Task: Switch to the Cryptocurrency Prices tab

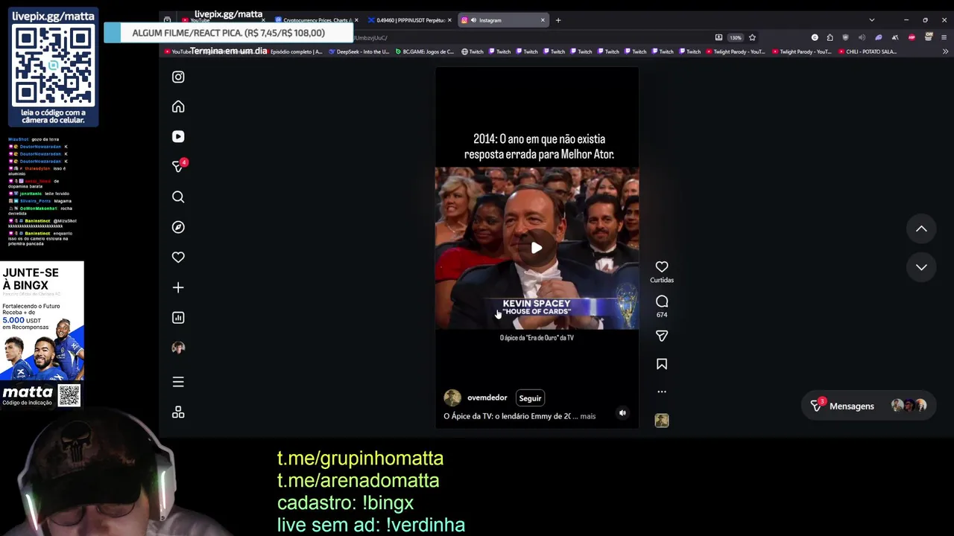Action: coord(316,20)
